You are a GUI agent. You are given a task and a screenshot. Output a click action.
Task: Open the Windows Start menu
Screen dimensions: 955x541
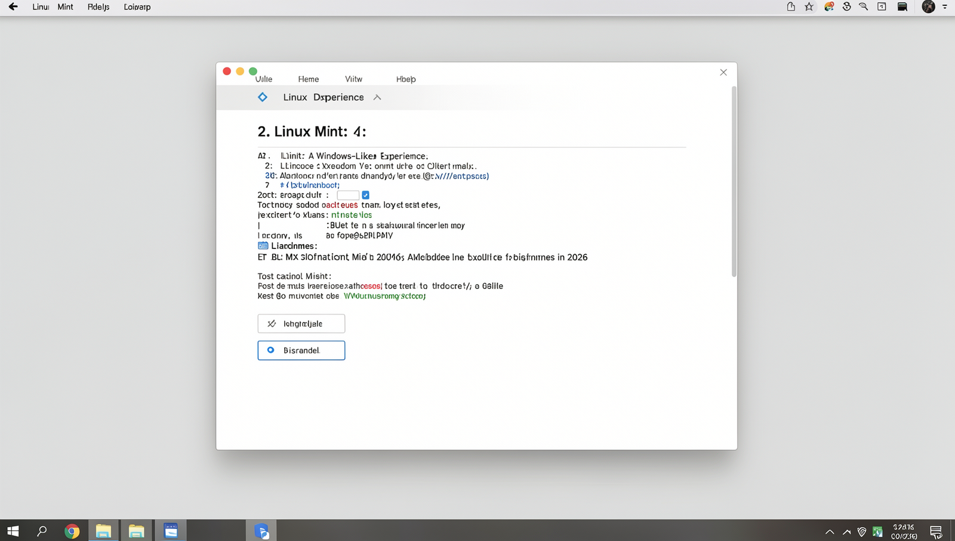(x=13, y=531)
